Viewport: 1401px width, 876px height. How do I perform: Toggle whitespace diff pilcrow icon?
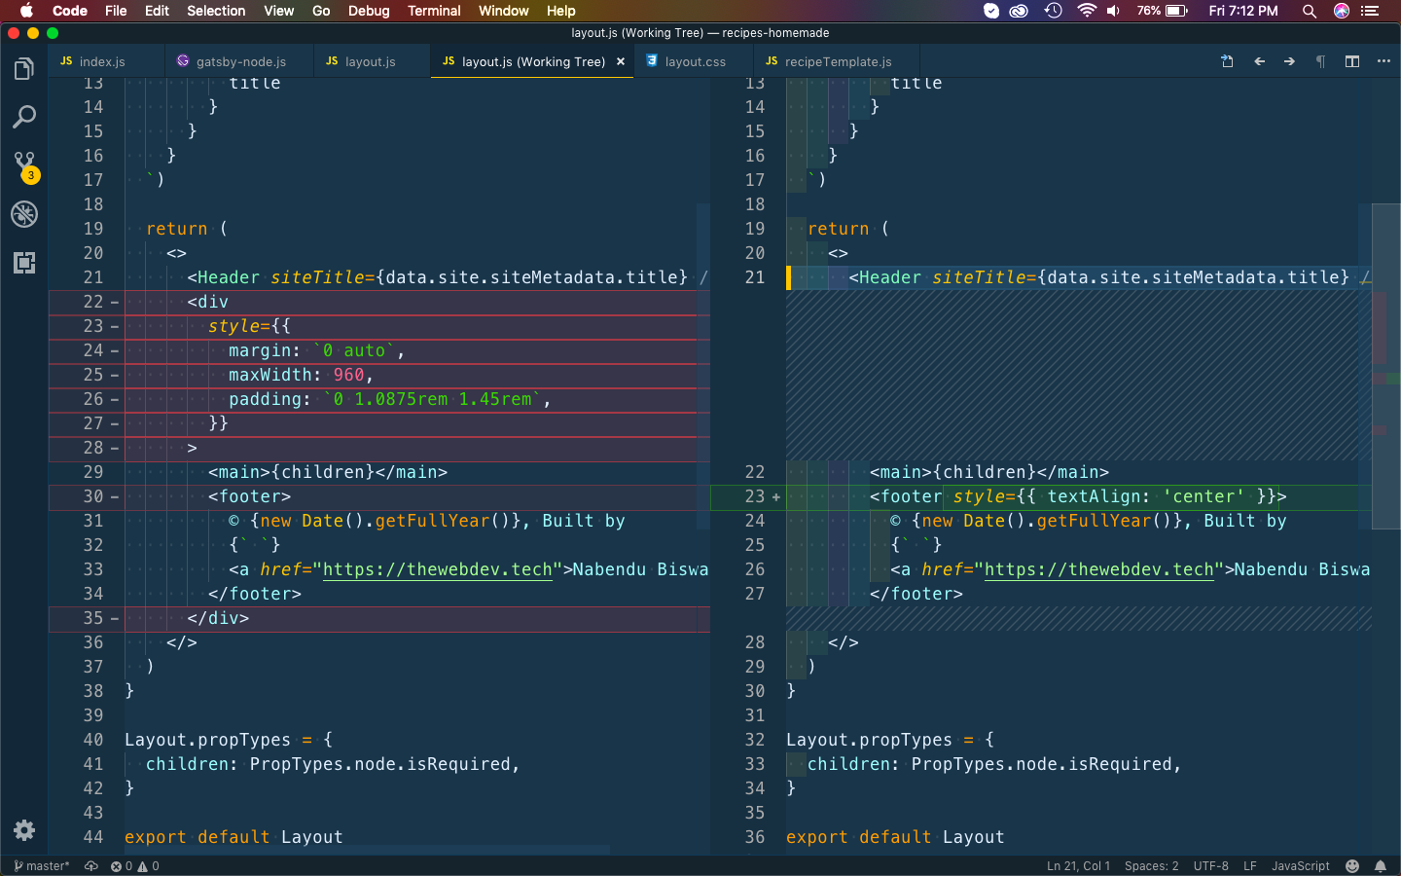(1320, 61)
